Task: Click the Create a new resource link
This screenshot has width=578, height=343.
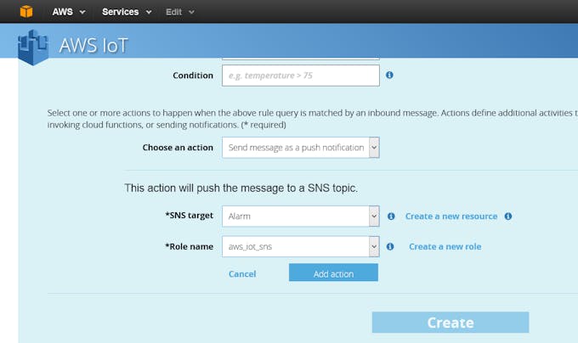Action: coord(451,216)
